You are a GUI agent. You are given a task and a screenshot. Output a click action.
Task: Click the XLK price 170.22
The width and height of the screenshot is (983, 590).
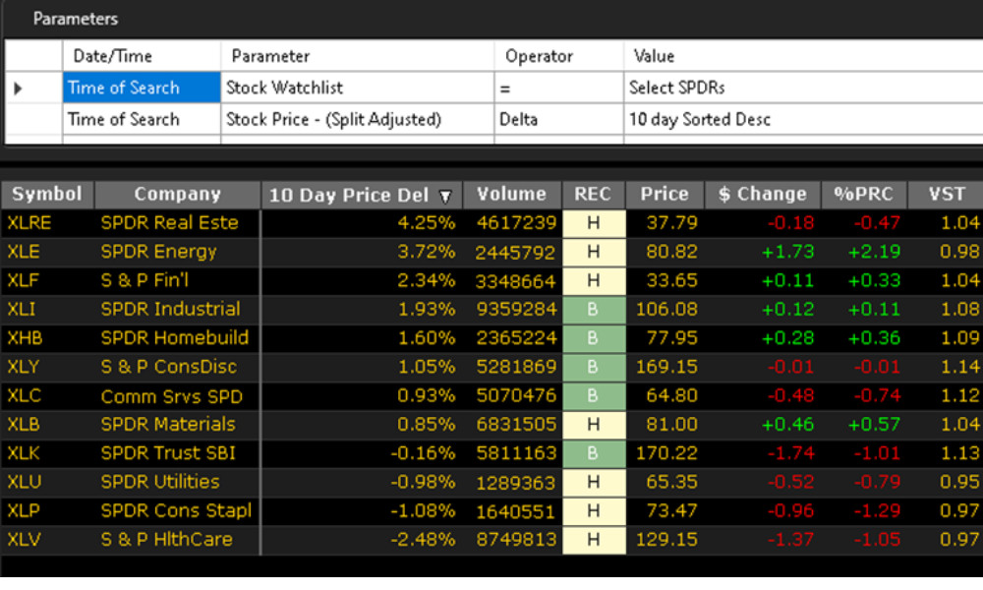point(667,453)
